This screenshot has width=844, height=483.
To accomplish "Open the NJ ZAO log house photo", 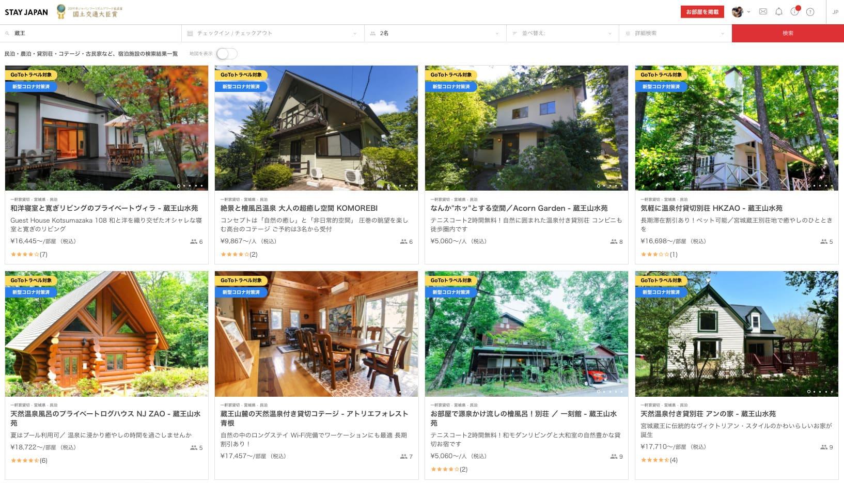I will pyautogui.click(x=106, y=334).
